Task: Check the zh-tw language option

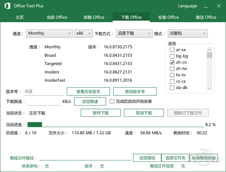Action: tap(172, 69)
